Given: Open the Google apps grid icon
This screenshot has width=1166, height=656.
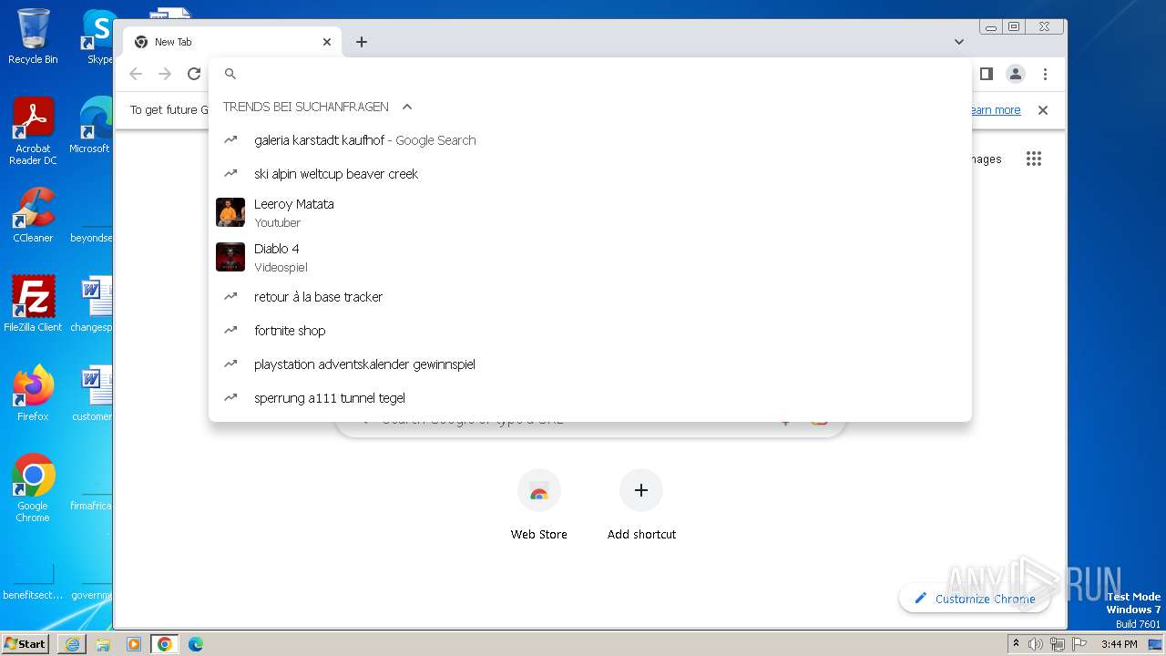Looking at the screenshot, I should tap(1033, 159).
